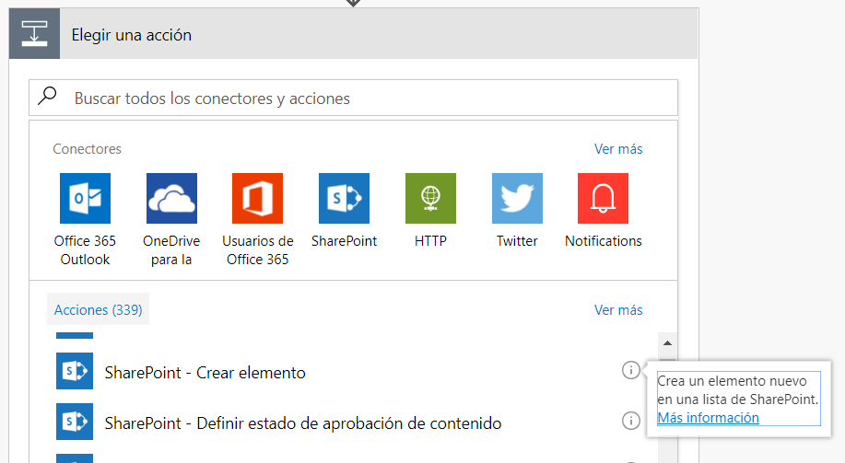This screenshot has height=463, width=845.
Task: Show info for SharePoint - Crear elemento
Action: (x=631, y=370)
